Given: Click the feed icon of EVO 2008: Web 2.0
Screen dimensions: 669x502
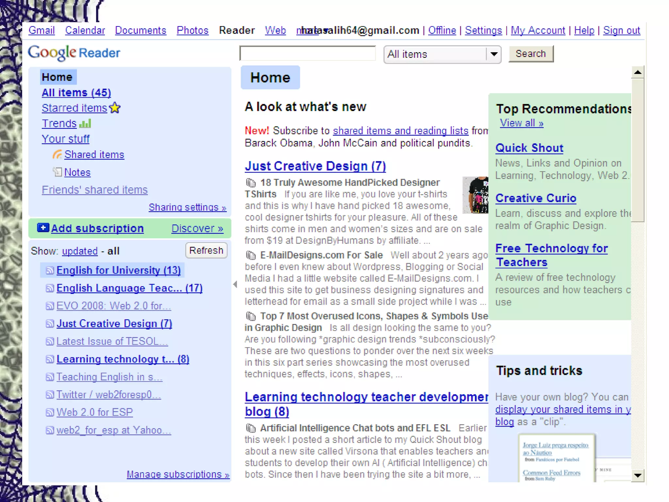Looking at the screenshot, I should point(50,306).
